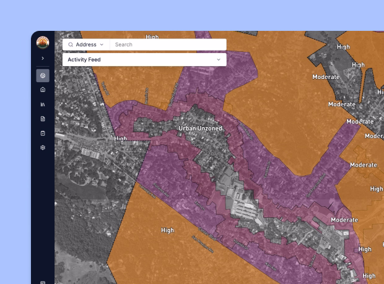This screenshot has height=284, width=384.
Task: Click the organization logo in the sidebar
Action: 43,43
